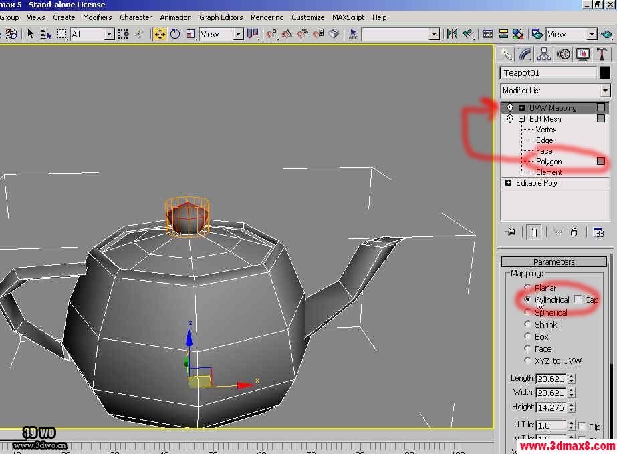Open the Create command panel tab
This screenshot has height=454, width=617.
[507, 54]
